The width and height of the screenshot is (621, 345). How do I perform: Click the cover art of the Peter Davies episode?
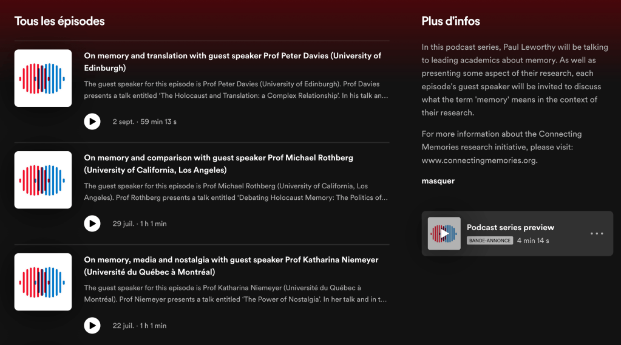click(x=43, y=78)
